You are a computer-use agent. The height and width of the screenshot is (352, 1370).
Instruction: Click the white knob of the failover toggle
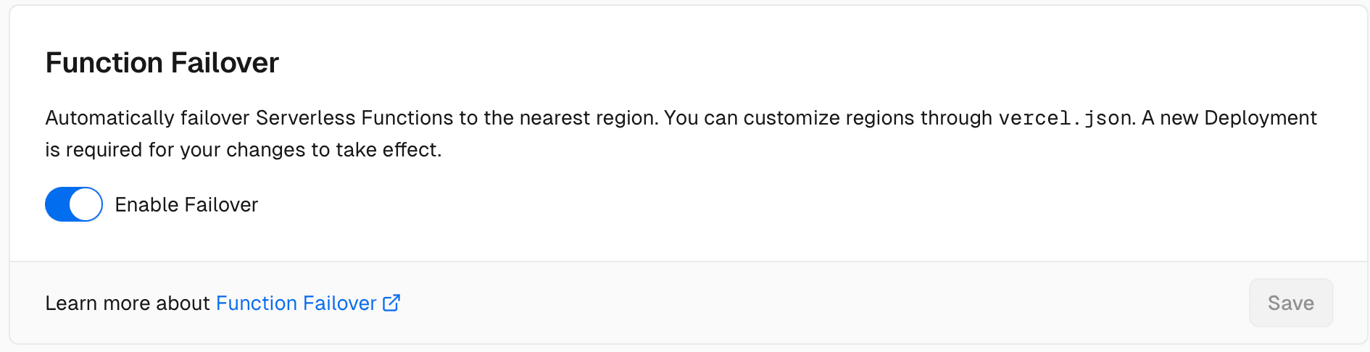click(86, 204)
